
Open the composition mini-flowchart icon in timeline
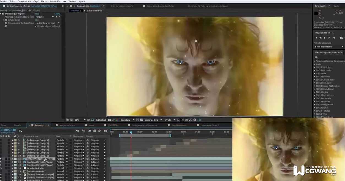coord(77,131)
